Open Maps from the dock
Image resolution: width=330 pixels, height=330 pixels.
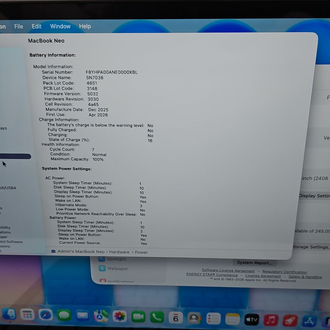click(x=101, y=316)
